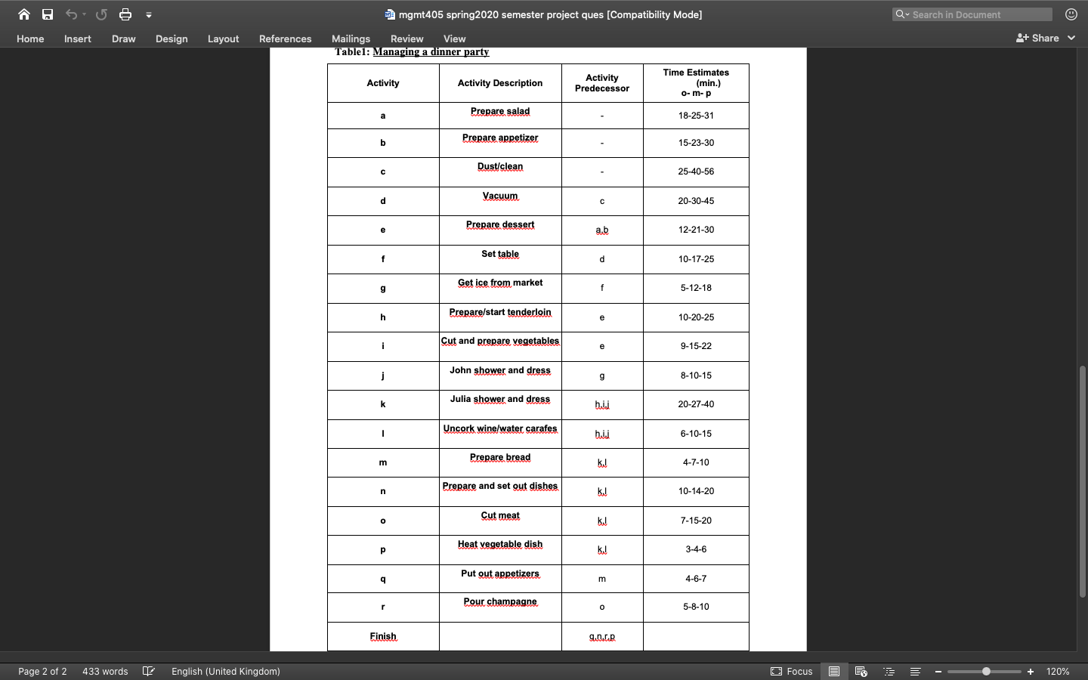Switch to Print Layout view
Viewport: 1088px width, 680px height.
(x=834, y=671)
